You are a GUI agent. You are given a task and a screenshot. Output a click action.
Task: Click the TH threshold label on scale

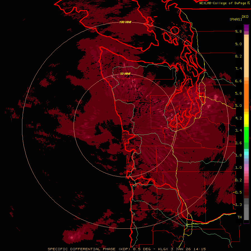pyautogui.click(x=240, y=217)
